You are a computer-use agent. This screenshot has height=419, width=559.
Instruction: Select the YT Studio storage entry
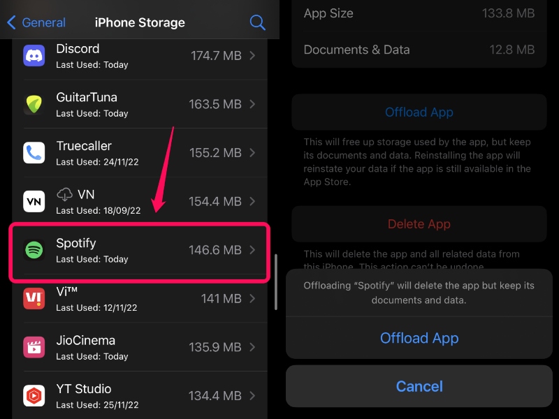tap(140, 395)
